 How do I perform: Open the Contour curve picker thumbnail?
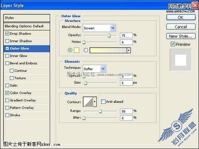pyautogui.click(x=88, y=102)
